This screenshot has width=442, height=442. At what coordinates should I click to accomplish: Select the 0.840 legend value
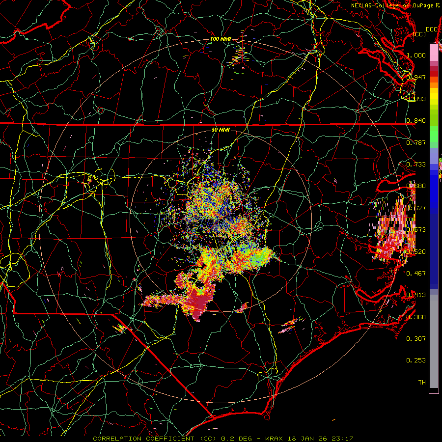tap(416, 121)
